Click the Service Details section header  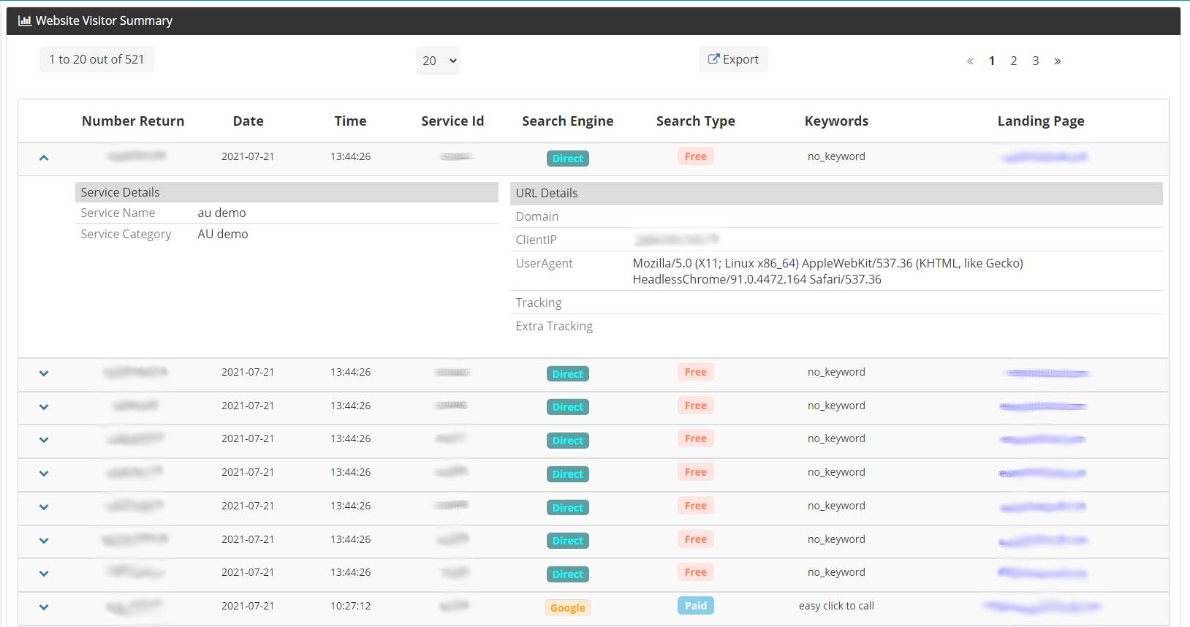(287, 192)
